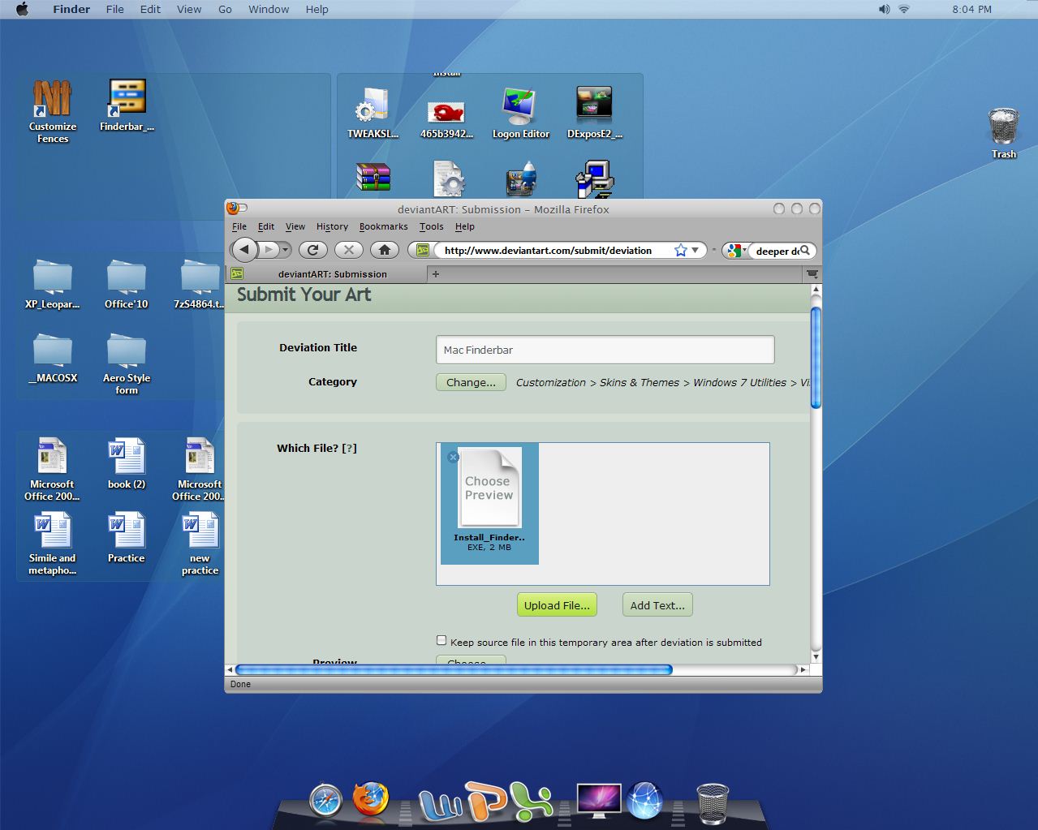Screen dimensions: 1038x830
Task: Go to the Firefox home page
Action: click(x=385, y=250)
